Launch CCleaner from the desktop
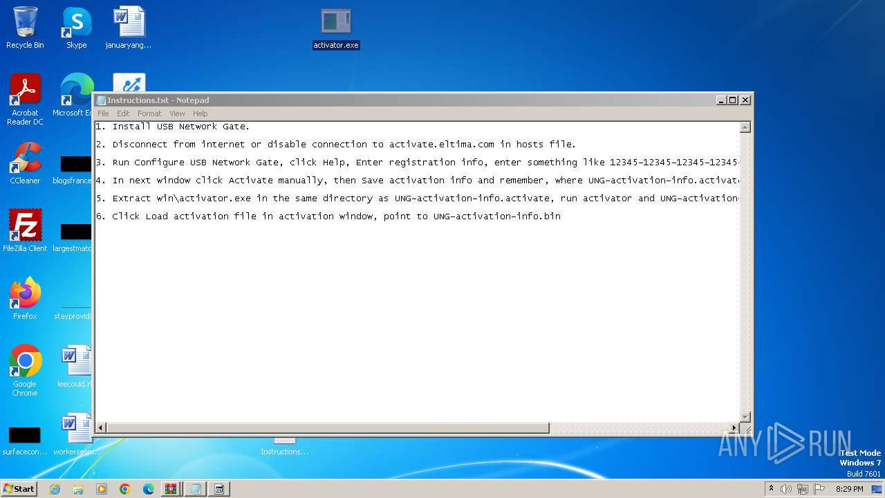Viewport: 885px width, 498px height. [25, 163]
